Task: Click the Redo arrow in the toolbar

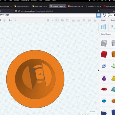Action: pos(15,20)
